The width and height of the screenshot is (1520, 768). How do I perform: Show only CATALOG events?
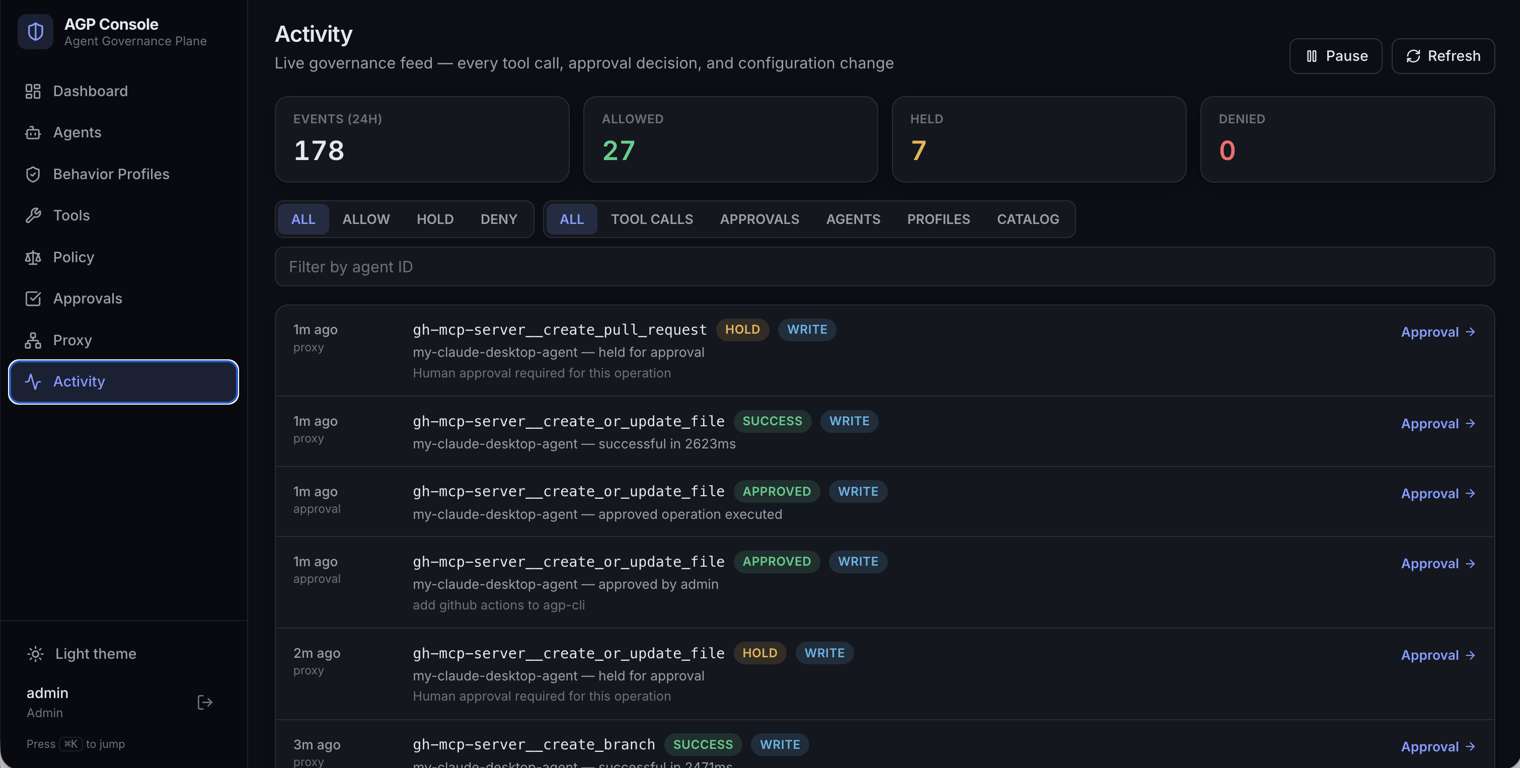1028,219
